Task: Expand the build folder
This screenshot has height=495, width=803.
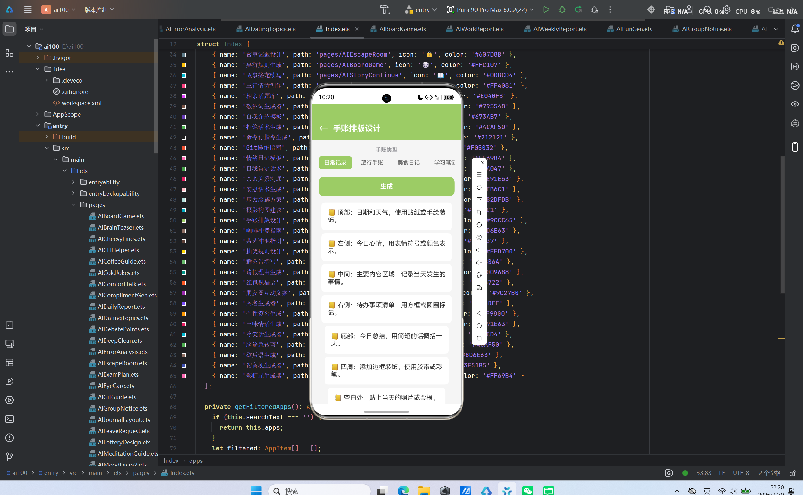Action: [x=46, y=137]
